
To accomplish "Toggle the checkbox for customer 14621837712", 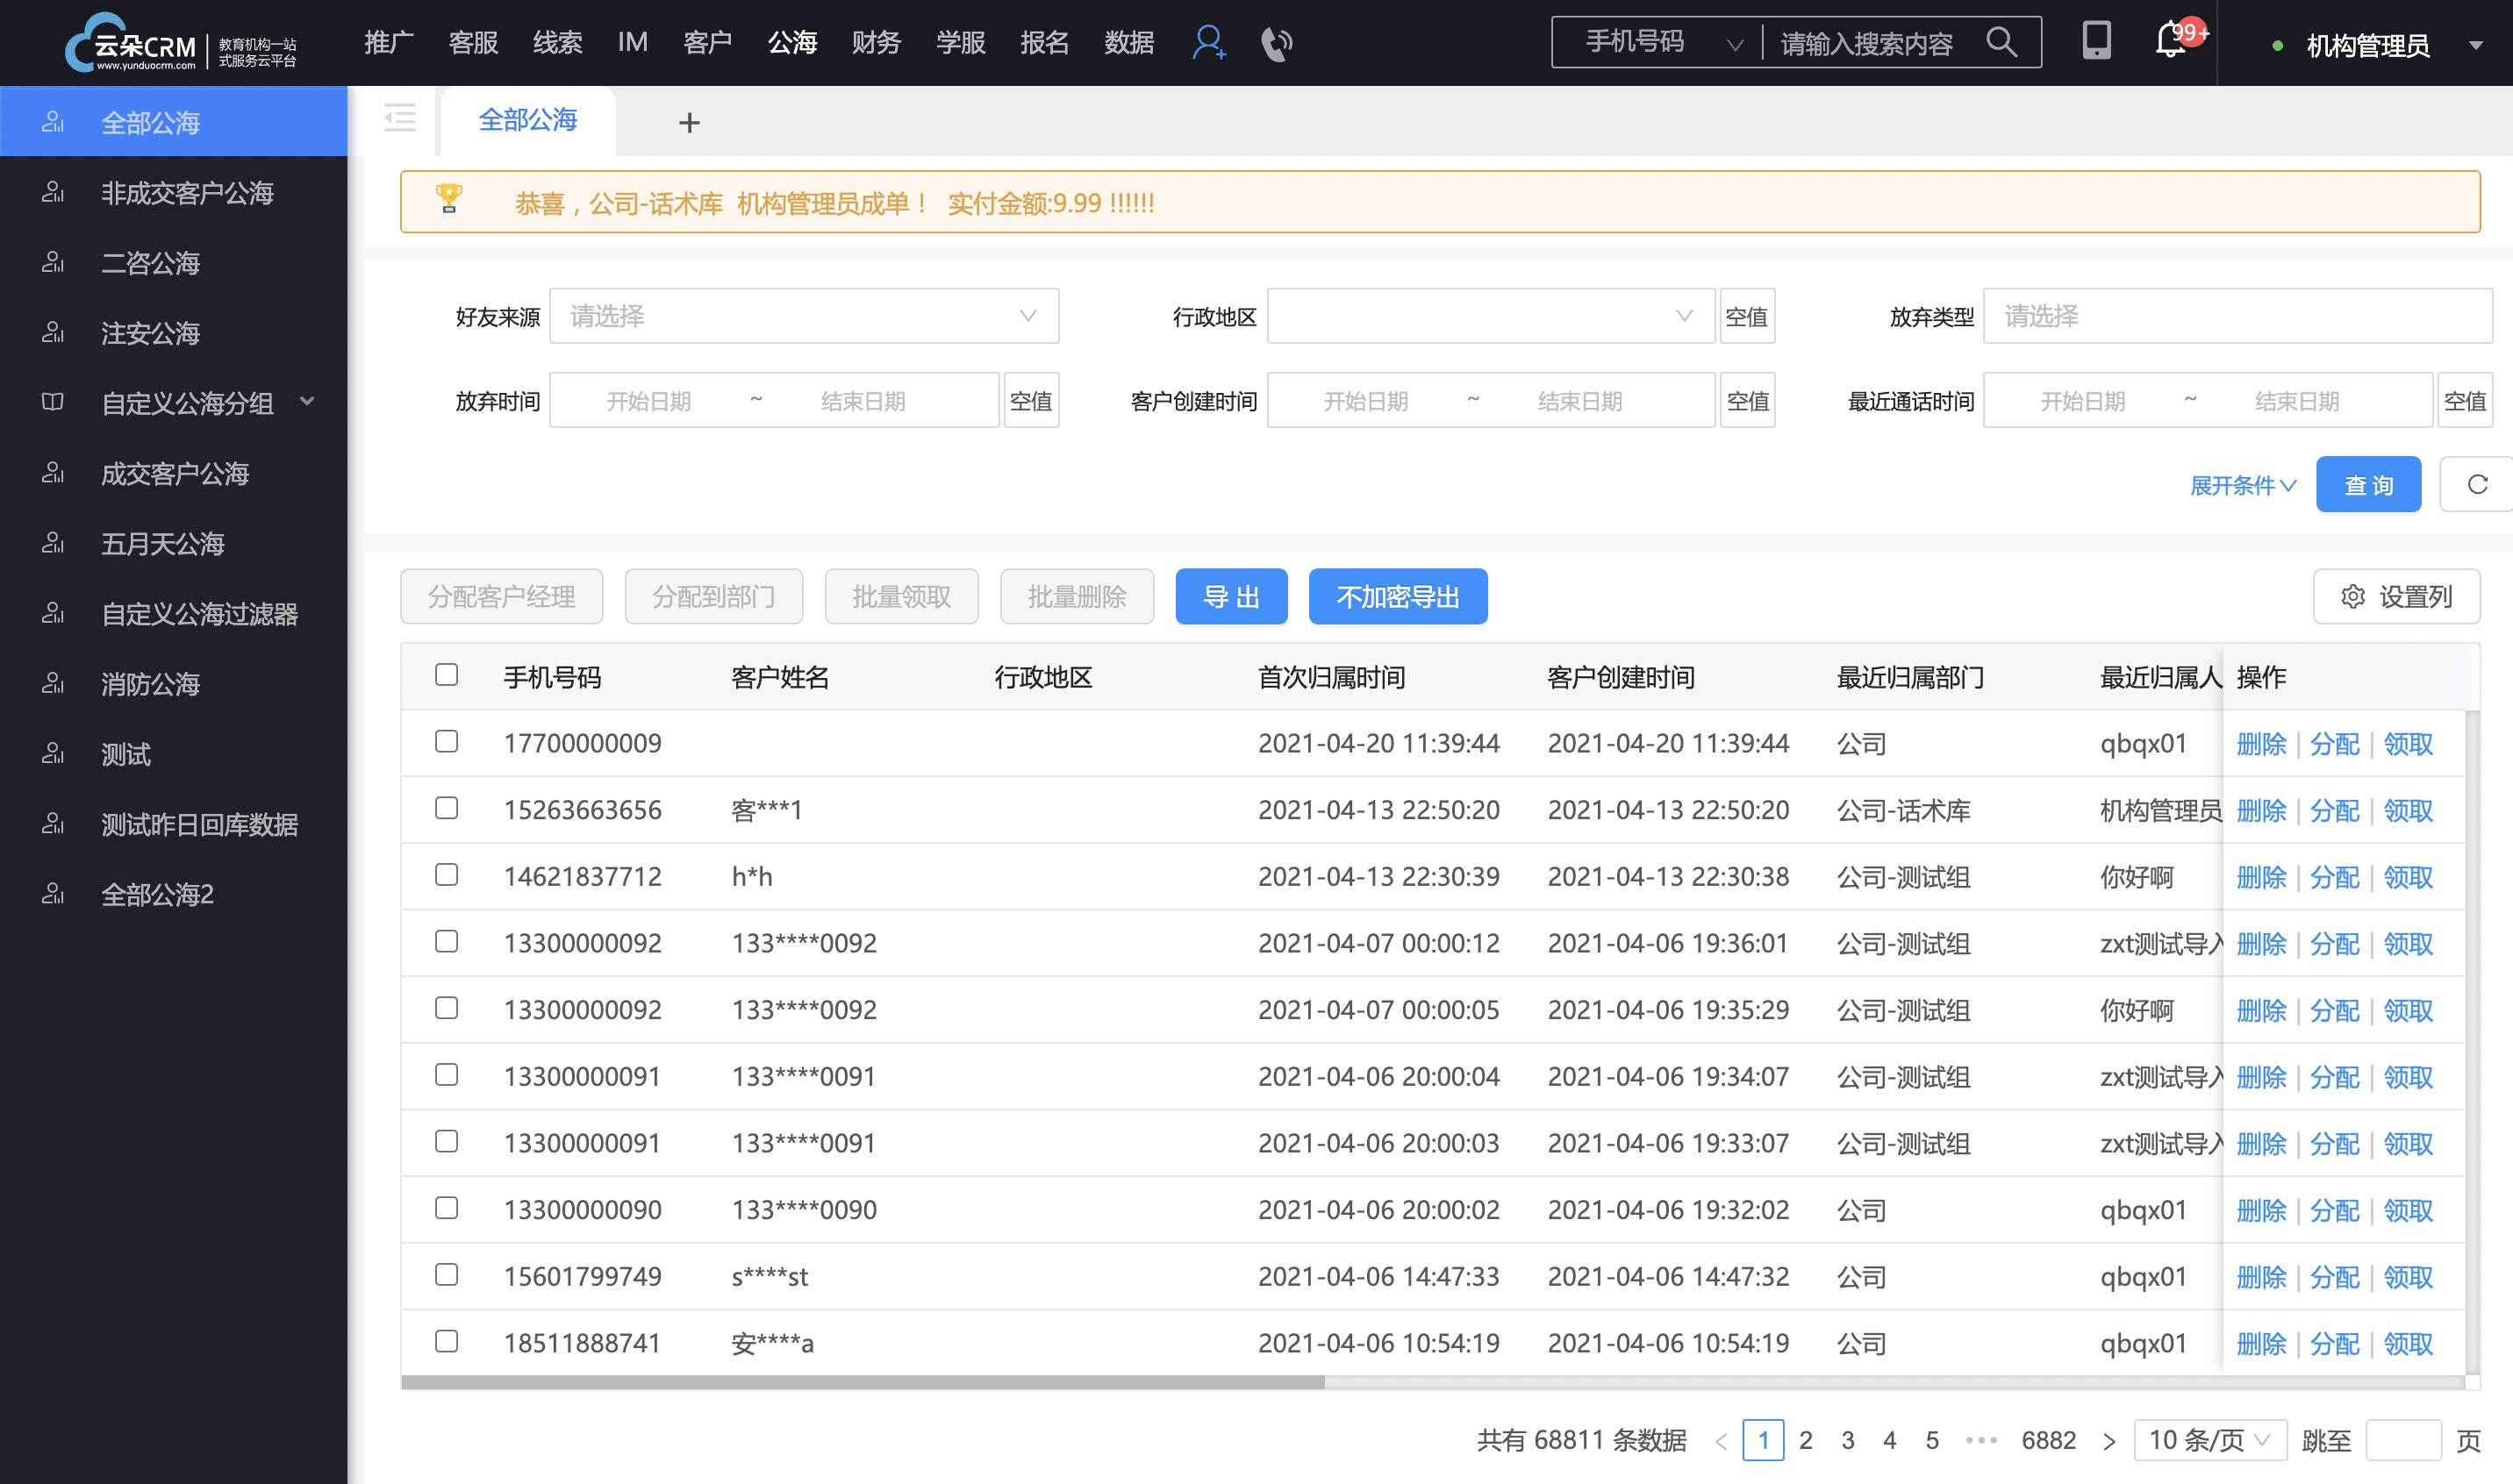I will [447, 874].
